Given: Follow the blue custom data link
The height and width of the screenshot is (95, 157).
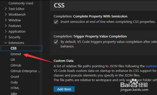Looking at the screenshot, I should [151, 66].
